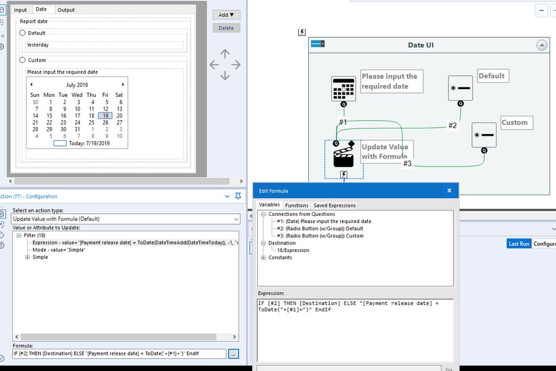Open the Input tab

[20, 10]
